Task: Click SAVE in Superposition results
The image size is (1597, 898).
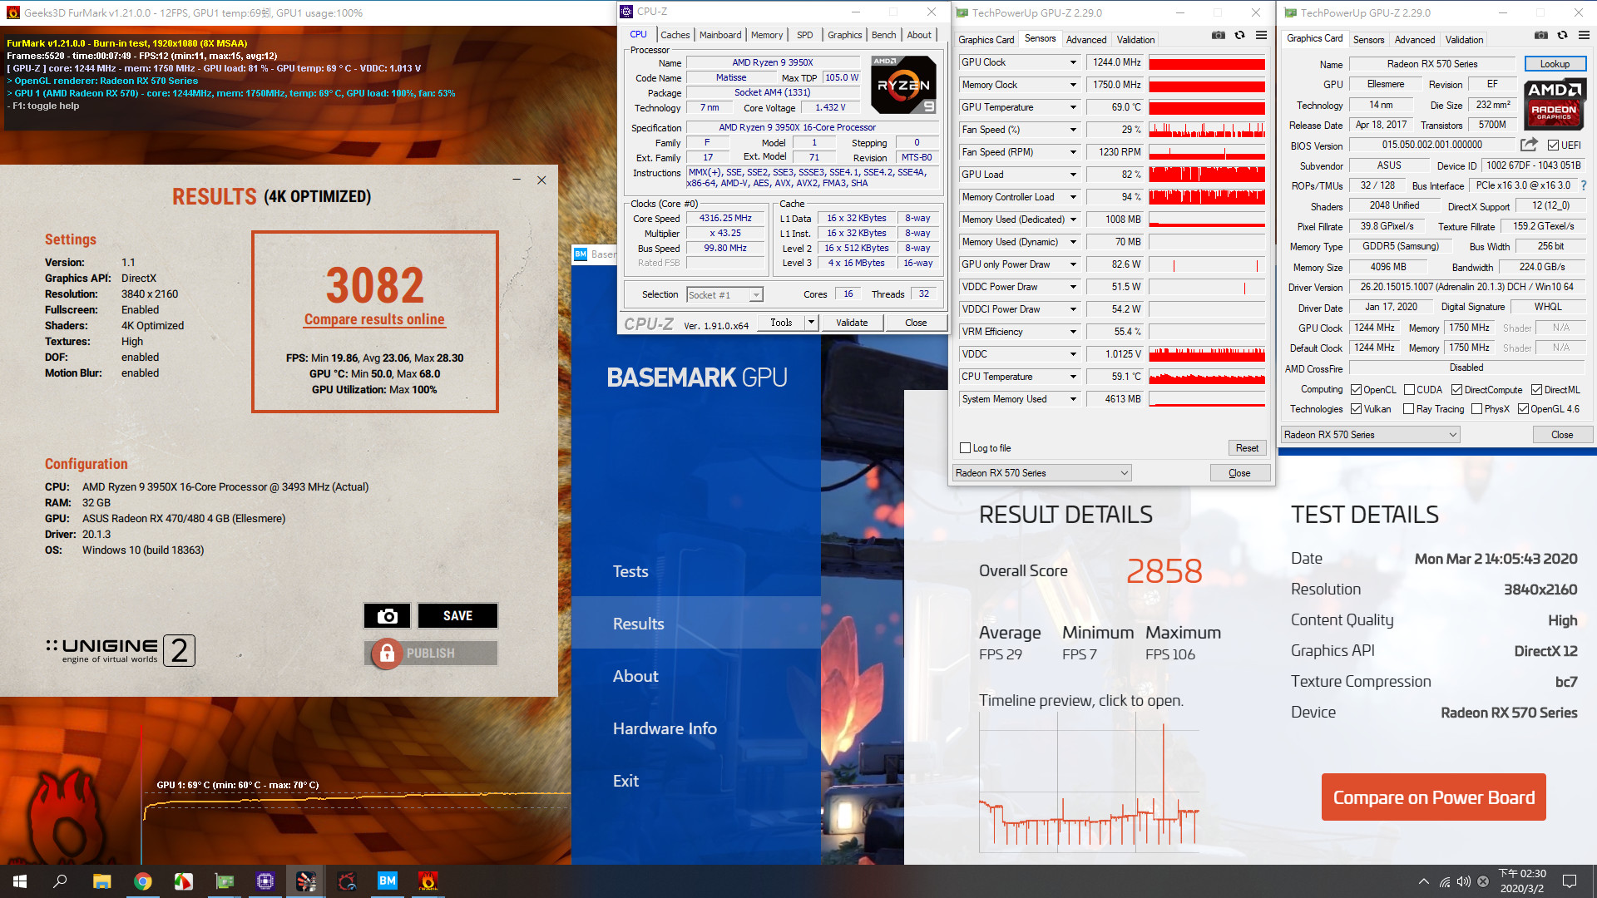Action: [457, 616]
